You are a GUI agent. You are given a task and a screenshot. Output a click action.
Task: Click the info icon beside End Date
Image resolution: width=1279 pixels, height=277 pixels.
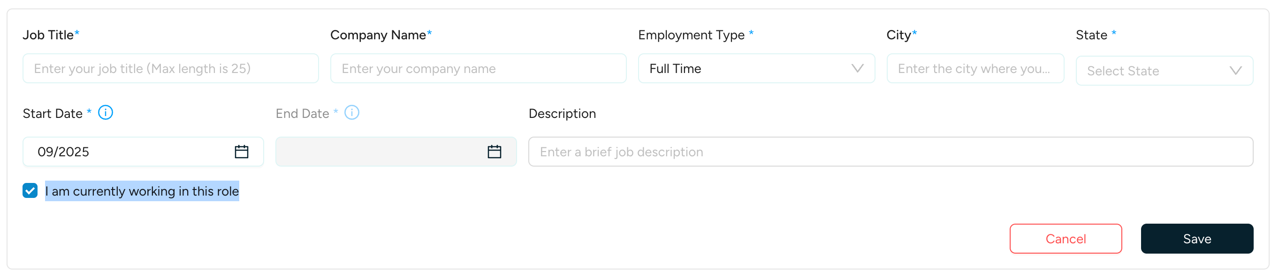[x=352, y=112]
